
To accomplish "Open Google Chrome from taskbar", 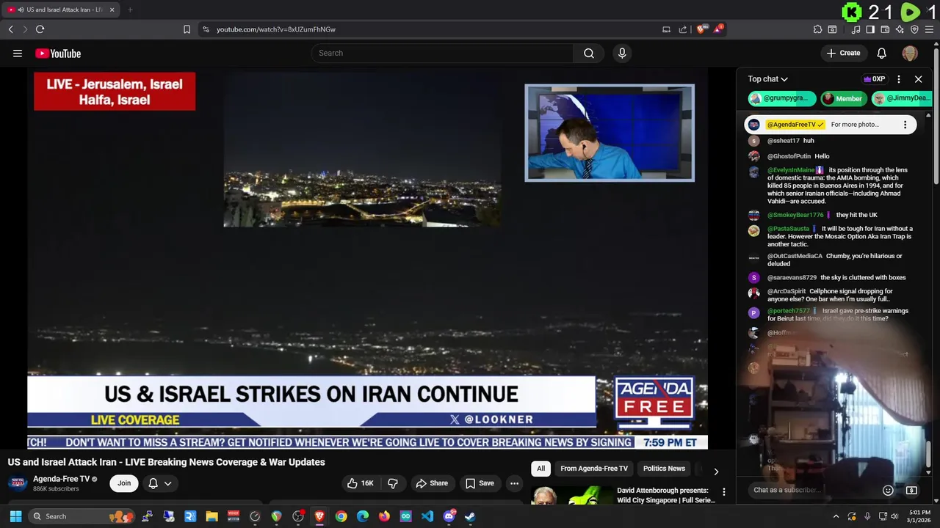I will pyautogui.click(x=341, y=516).
